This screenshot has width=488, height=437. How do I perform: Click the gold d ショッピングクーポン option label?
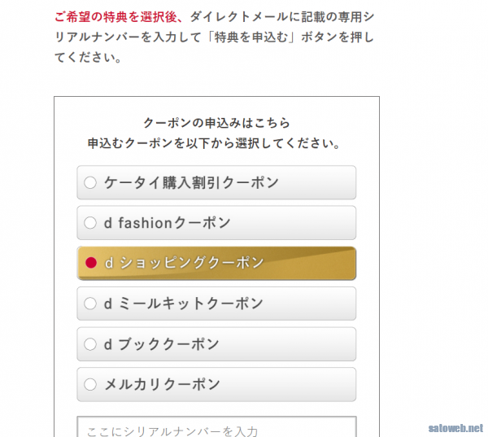(184, 263)
